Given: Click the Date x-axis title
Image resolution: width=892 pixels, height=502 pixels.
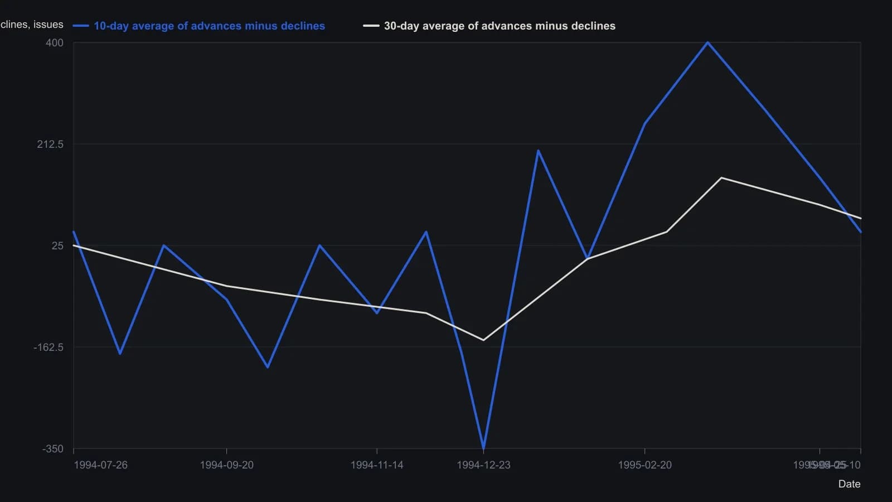Looking at the screenshot, I should click(849, 484).
